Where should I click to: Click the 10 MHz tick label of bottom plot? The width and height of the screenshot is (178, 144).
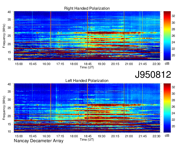tap(9, 131)
